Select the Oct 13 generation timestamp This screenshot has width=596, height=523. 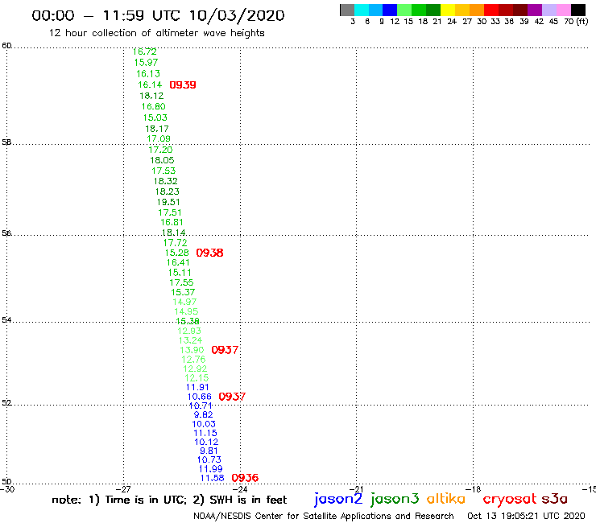526,517
